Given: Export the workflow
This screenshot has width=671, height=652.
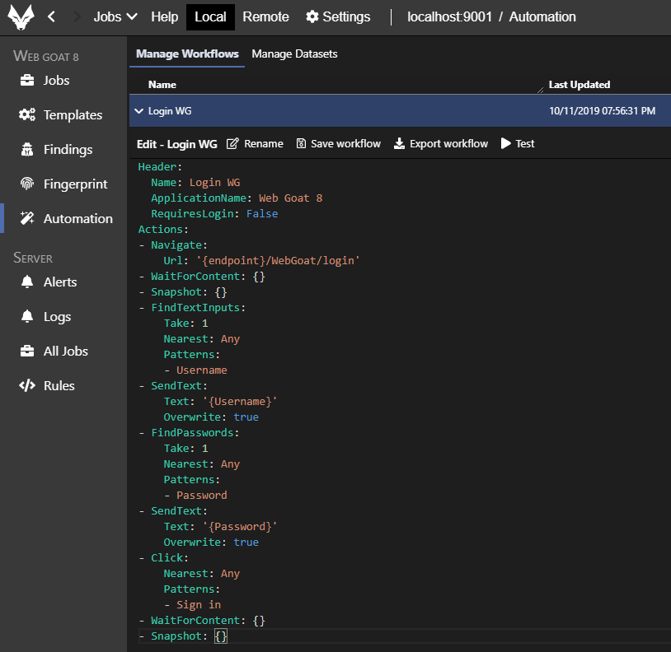Looking at the screenshot, I should coord(441,144).
